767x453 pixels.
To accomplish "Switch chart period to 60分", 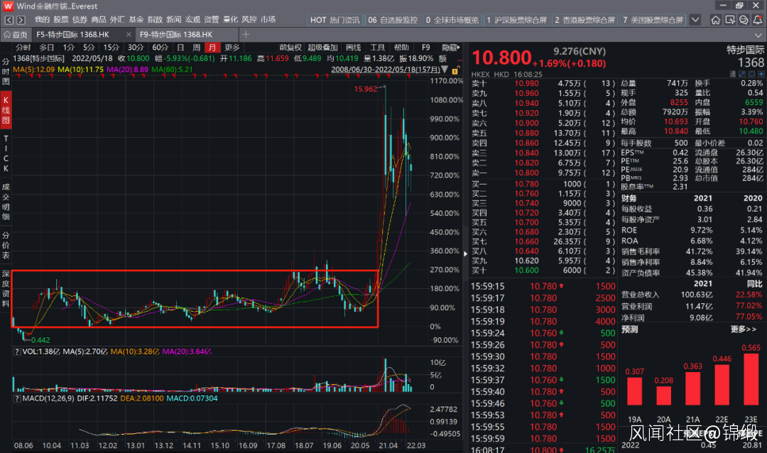I will click(x=160, y=48).
